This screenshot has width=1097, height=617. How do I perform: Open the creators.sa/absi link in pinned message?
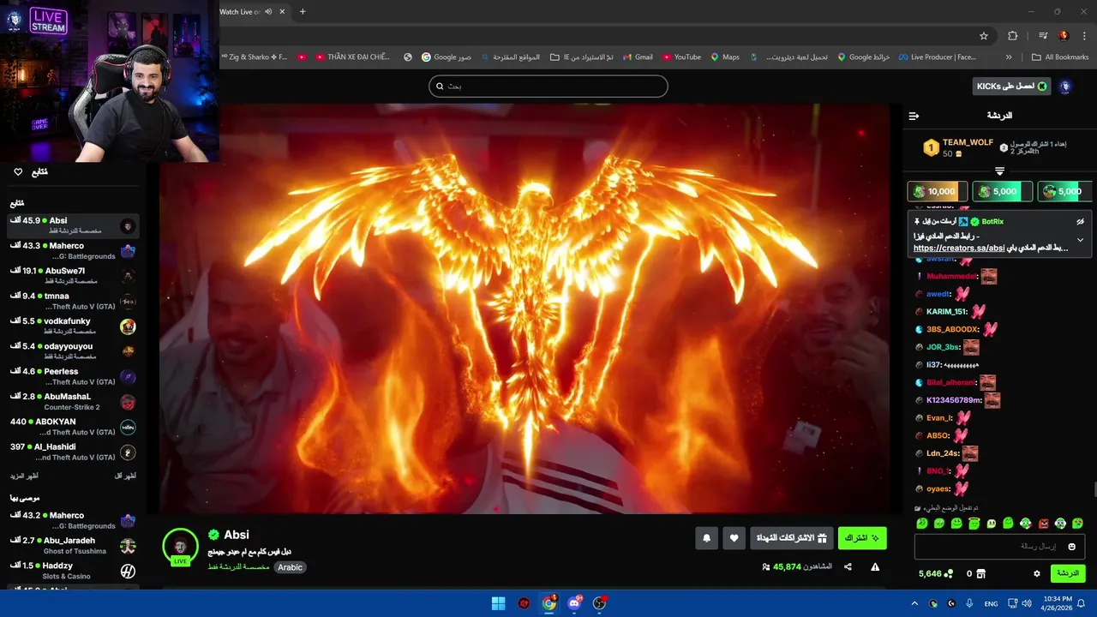click(959, 248)
